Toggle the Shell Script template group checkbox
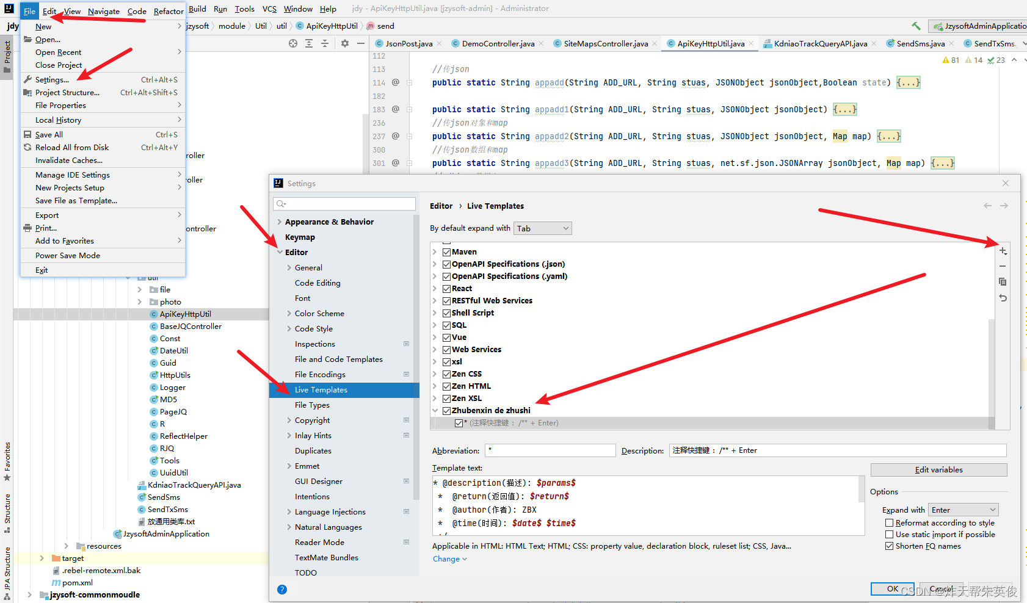Image resolution: width=1027 pixels, height=603 pixels. [447, 313]
